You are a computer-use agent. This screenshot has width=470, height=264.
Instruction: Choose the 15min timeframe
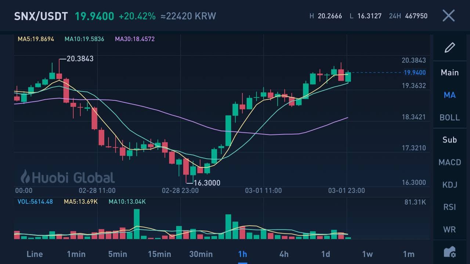159,254
